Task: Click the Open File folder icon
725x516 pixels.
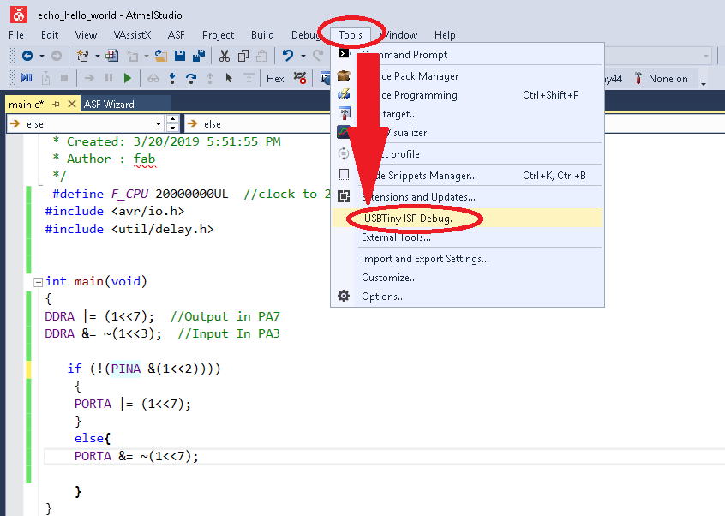Action: (160, 56)
